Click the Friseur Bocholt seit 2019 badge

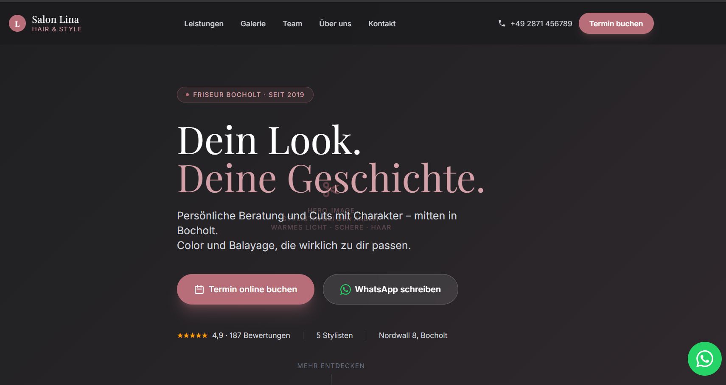[x=245, y=94]
